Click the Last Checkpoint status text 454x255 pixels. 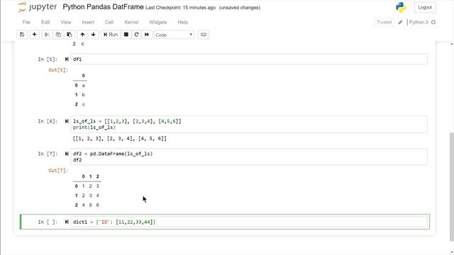180,8
